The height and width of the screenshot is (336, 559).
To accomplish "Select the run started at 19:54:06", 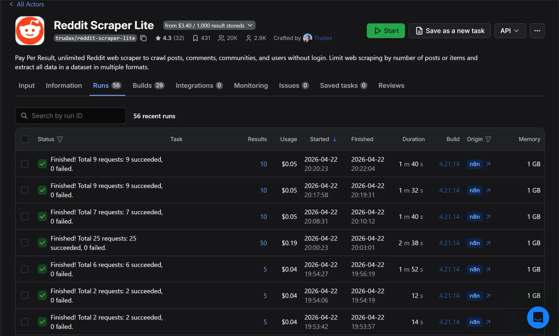I will point(25,295).
